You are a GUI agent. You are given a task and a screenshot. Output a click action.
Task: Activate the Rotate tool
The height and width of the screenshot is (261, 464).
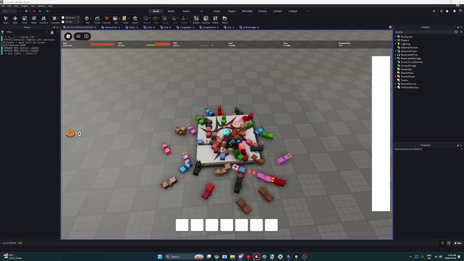point(34,20)
